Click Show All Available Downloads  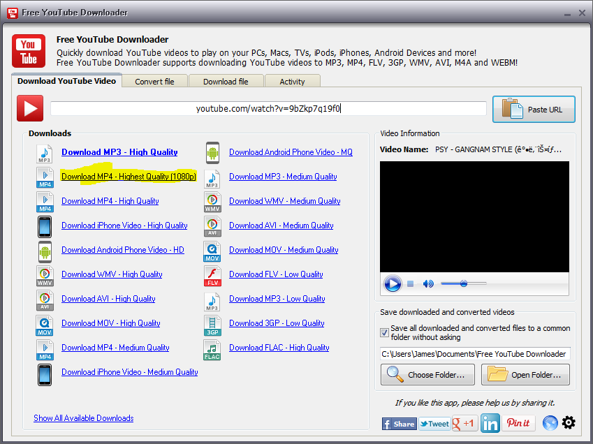tap(83, 418)
